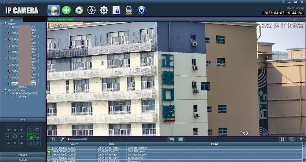Image resolution: width=306 pixels, height=162 pixels.
Task: Collapse bottom panel with double chevron
Action: (x=301, y=139)
